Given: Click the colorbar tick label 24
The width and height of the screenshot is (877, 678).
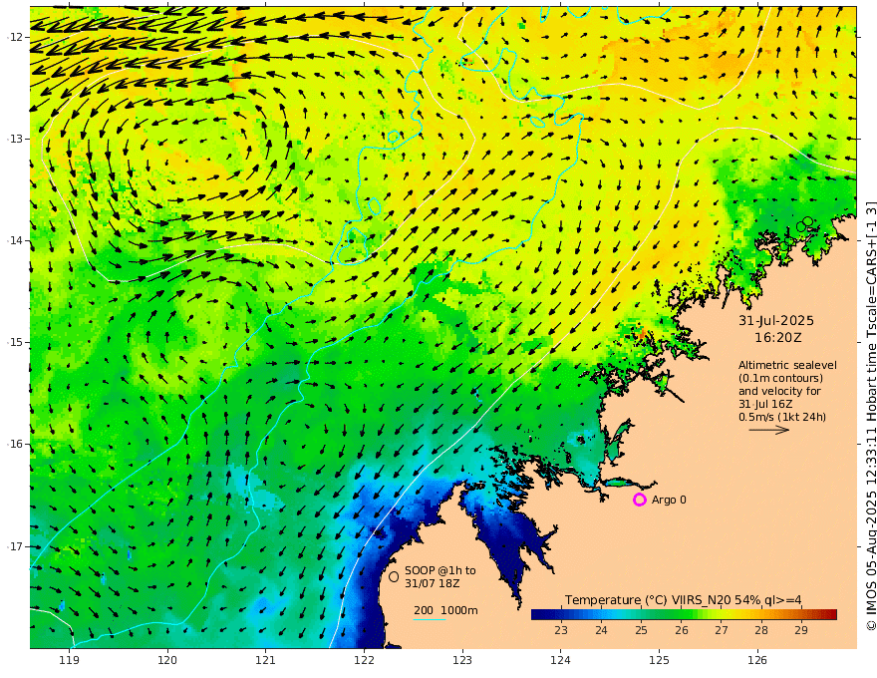Looking at the screenshot, I should 601,630.
